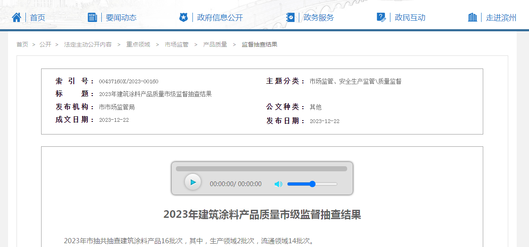
Task: Adjust the audio volume slider
Action: click(x=312, y=184)
